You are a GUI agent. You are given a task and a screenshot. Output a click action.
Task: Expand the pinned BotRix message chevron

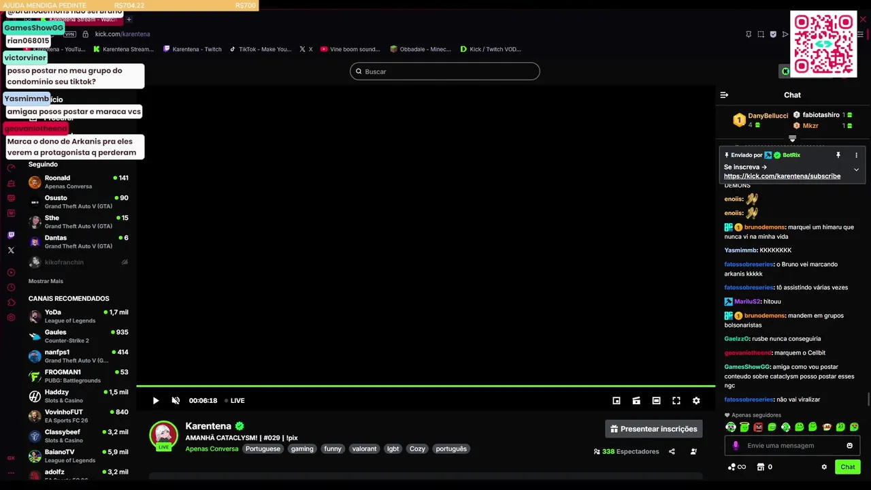pyautogui.click(x=856, y=169)
